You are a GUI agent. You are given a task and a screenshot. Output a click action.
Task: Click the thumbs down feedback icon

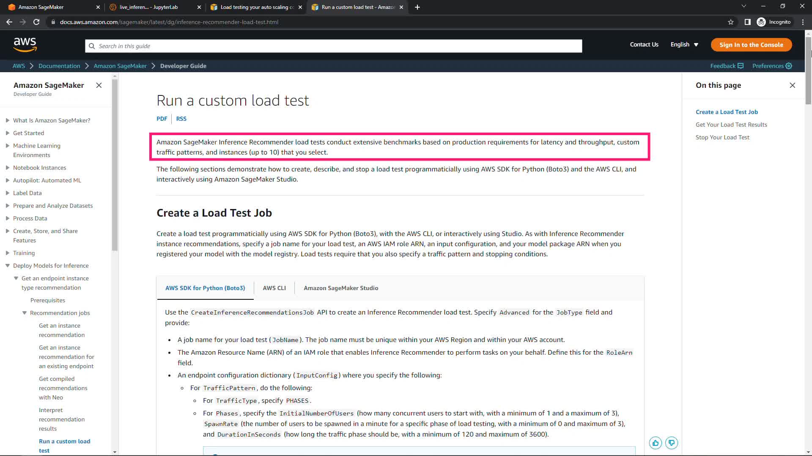pyautogui.click(x=672, y=443)
